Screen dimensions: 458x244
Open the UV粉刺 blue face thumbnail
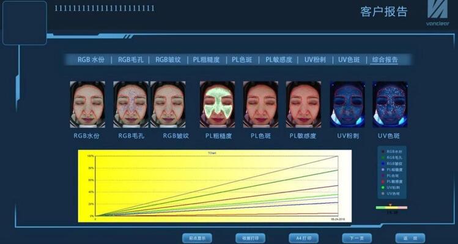pyautogui.click(x=347, y=105)
